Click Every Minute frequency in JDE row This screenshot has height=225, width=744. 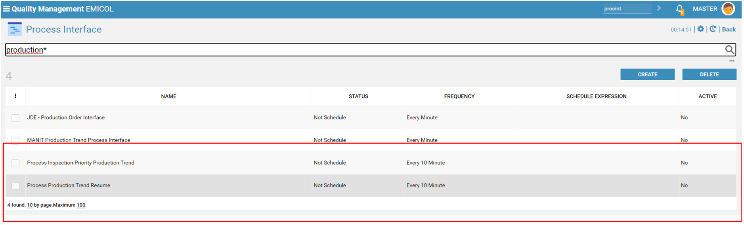tap(422, 117)
